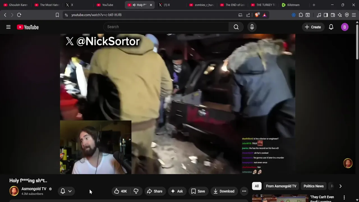Viewport: 359px width, 202px height.
Task: Select the '4.3M subscribers' text
Action: [x=32, y=194]
